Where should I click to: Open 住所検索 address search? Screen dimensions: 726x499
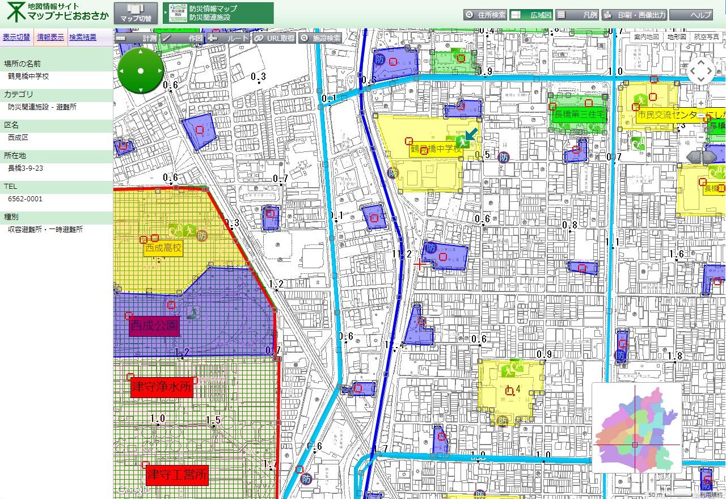click(x=486, y=15)
